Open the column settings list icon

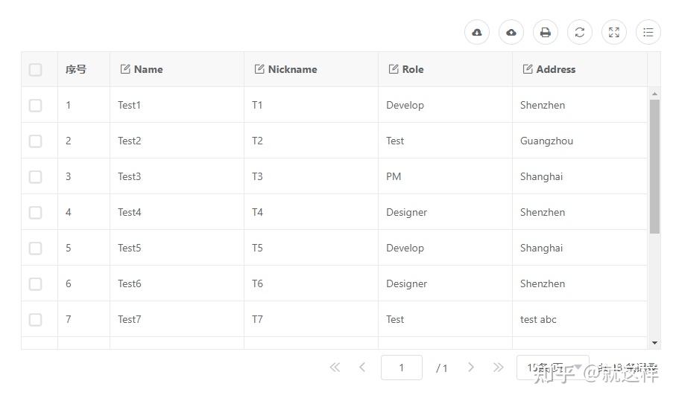point(648,33)
